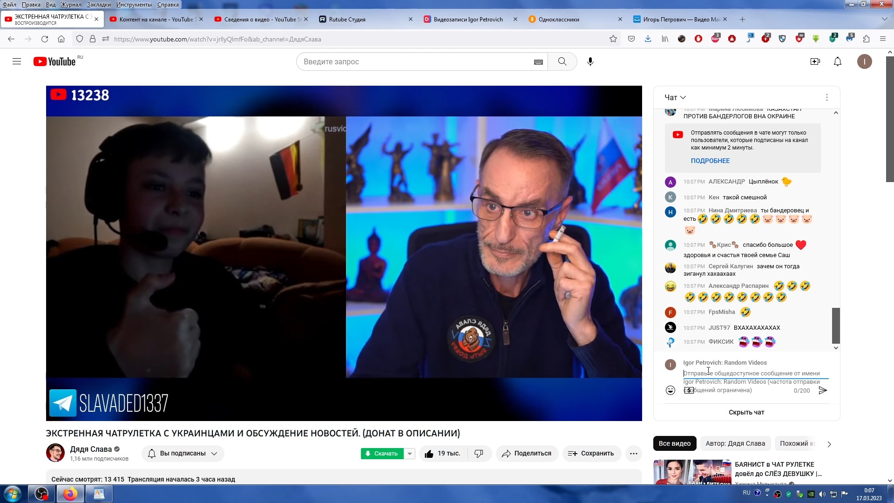Click the ПОДРОБНЕЕ link in chat

(710, 161)
